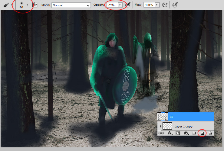Click the Opacity field showing 25%
Viewport: 224px width, 151px height.
pos(112,5)
